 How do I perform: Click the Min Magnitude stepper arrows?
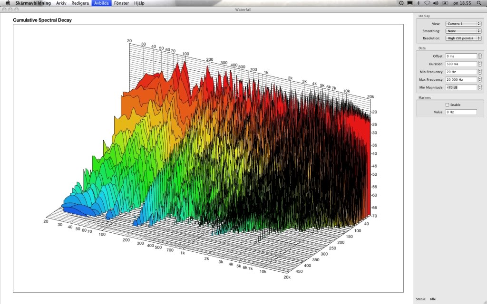[x=480, y=87]
